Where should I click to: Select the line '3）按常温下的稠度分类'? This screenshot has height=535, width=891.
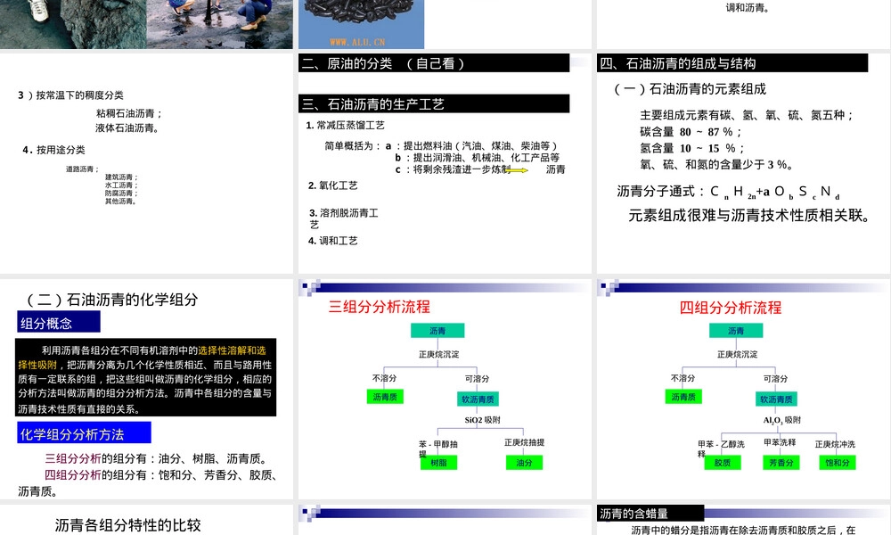click(x=70, y=95)
